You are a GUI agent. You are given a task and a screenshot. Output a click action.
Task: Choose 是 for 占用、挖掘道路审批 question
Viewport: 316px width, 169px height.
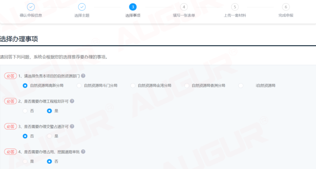click(25, 161)
